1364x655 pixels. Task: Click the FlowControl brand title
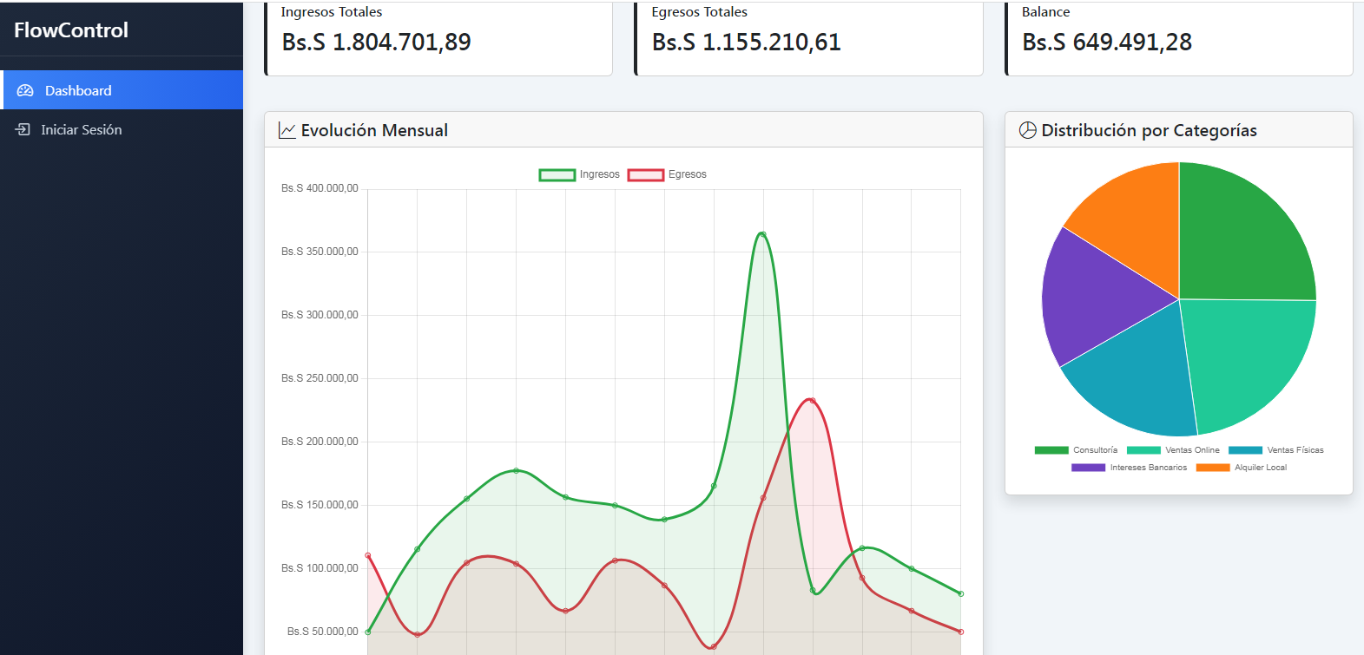71,30
